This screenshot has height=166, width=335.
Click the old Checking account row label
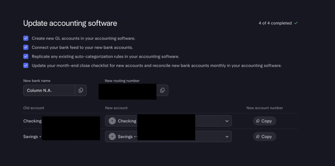[32, 121]
